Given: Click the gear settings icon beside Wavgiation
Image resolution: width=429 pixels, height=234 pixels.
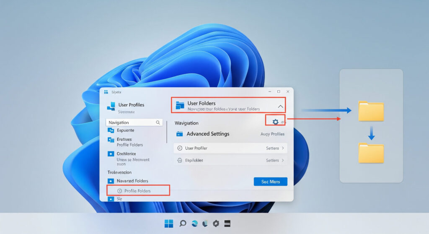Looking at the screenshot, I should [276, 122].
